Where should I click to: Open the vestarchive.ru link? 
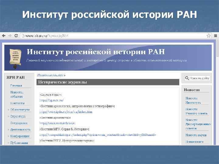click(x=57, y=123)
